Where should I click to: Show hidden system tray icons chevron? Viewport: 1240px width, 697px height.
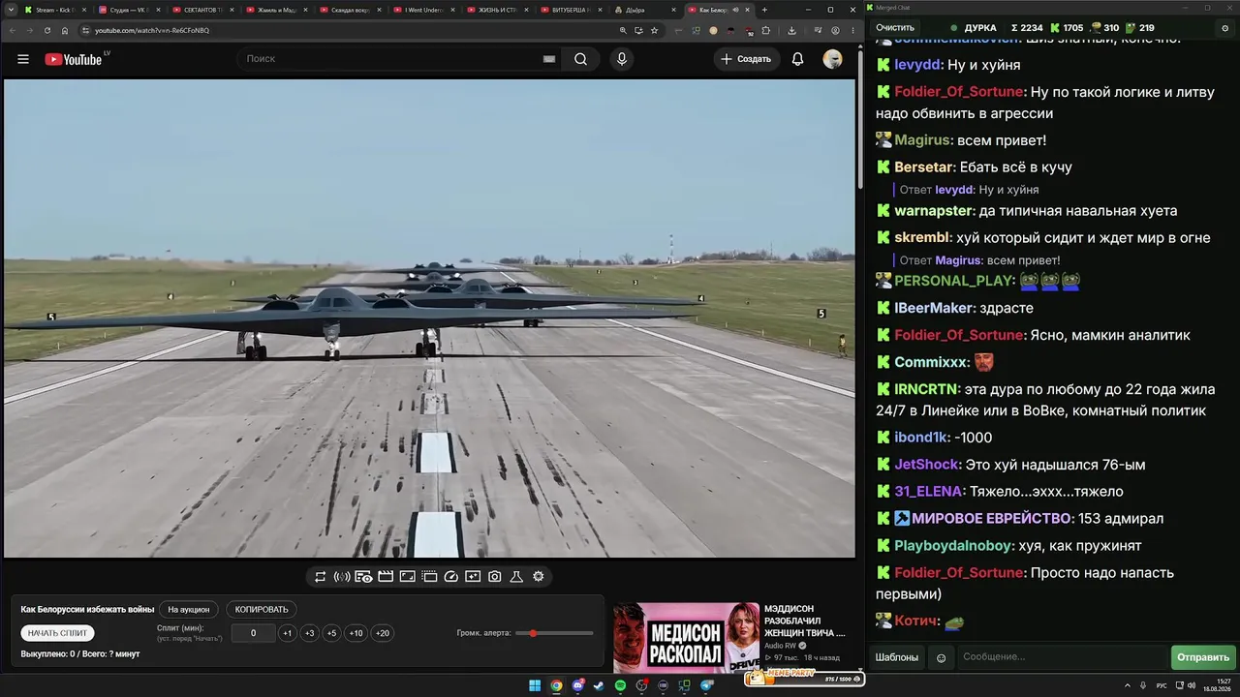pos(1128,685)
